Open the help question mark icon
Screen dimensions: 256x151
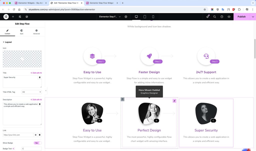coord(222,17)
